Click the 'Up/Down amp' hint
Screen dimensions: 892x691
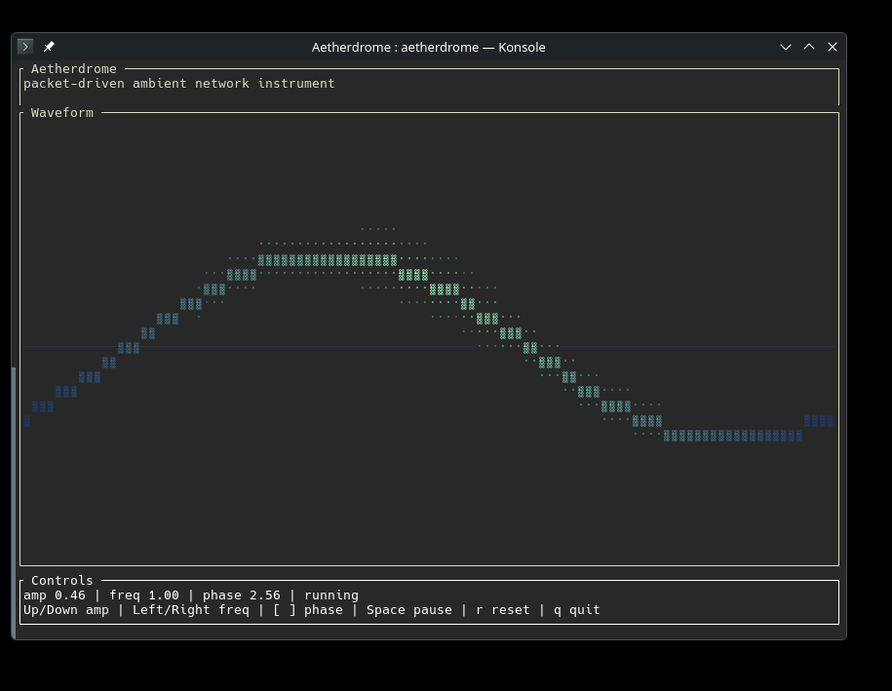pos(66,610)
